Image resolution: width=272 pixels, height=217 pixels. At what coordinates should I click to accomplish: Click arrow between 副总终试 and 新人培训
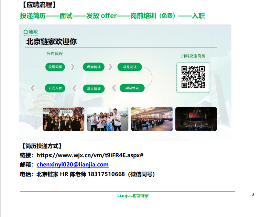[x=114, y=88]
